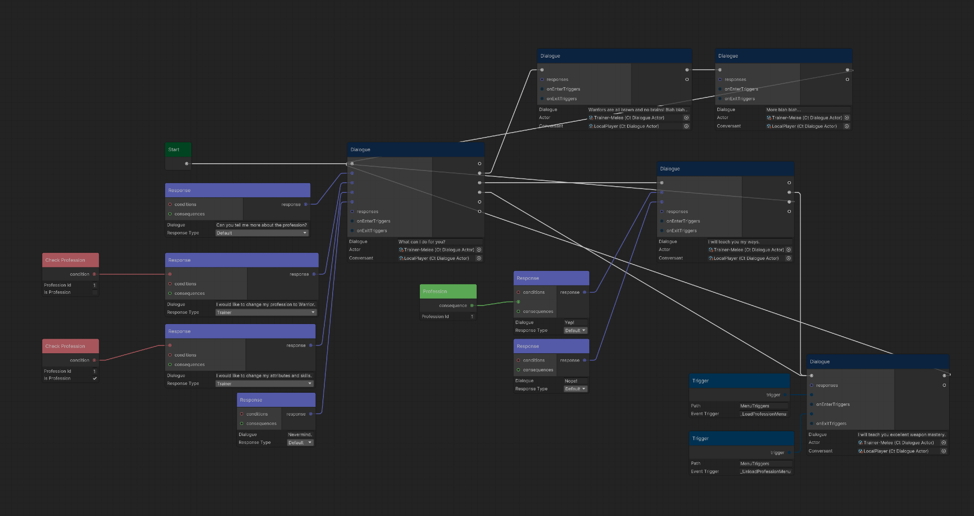974x516 pixels.
Task: Click response port of the 'Nevermind.' Response node
Action: 311,414
